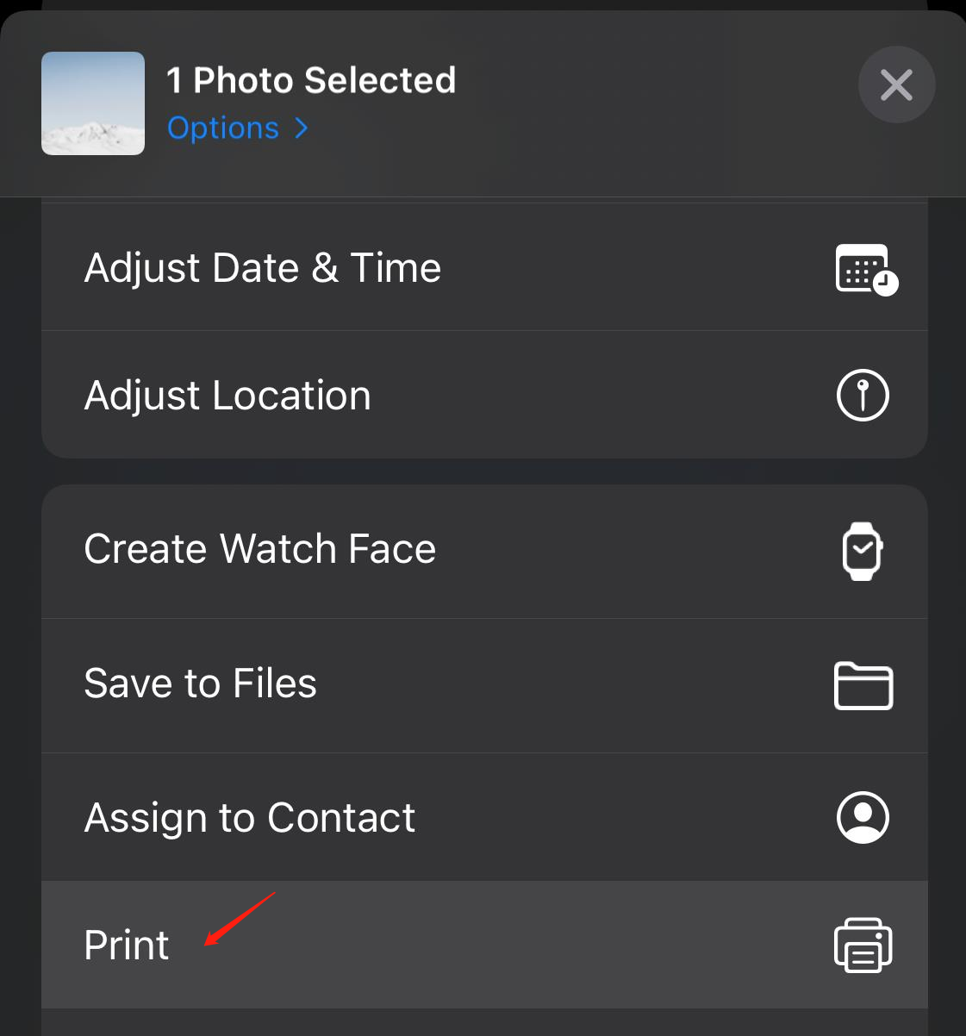Viewport: 966px width, 1036px height.
Task: Tap the contact person icon
Action: click(863, 817)
